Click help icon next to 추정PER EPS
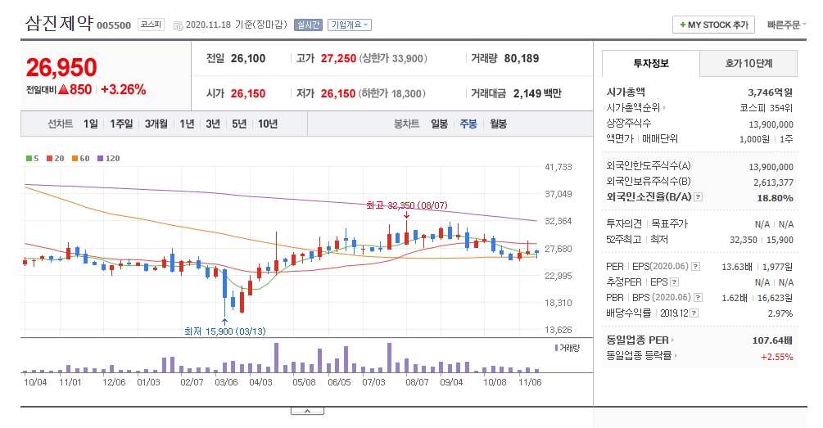Viewport: 823px width, 428px height. (675, 282)
